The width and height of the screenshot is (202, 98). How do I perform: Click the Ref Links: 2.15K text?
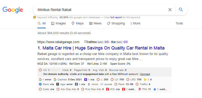coord(97,64)
